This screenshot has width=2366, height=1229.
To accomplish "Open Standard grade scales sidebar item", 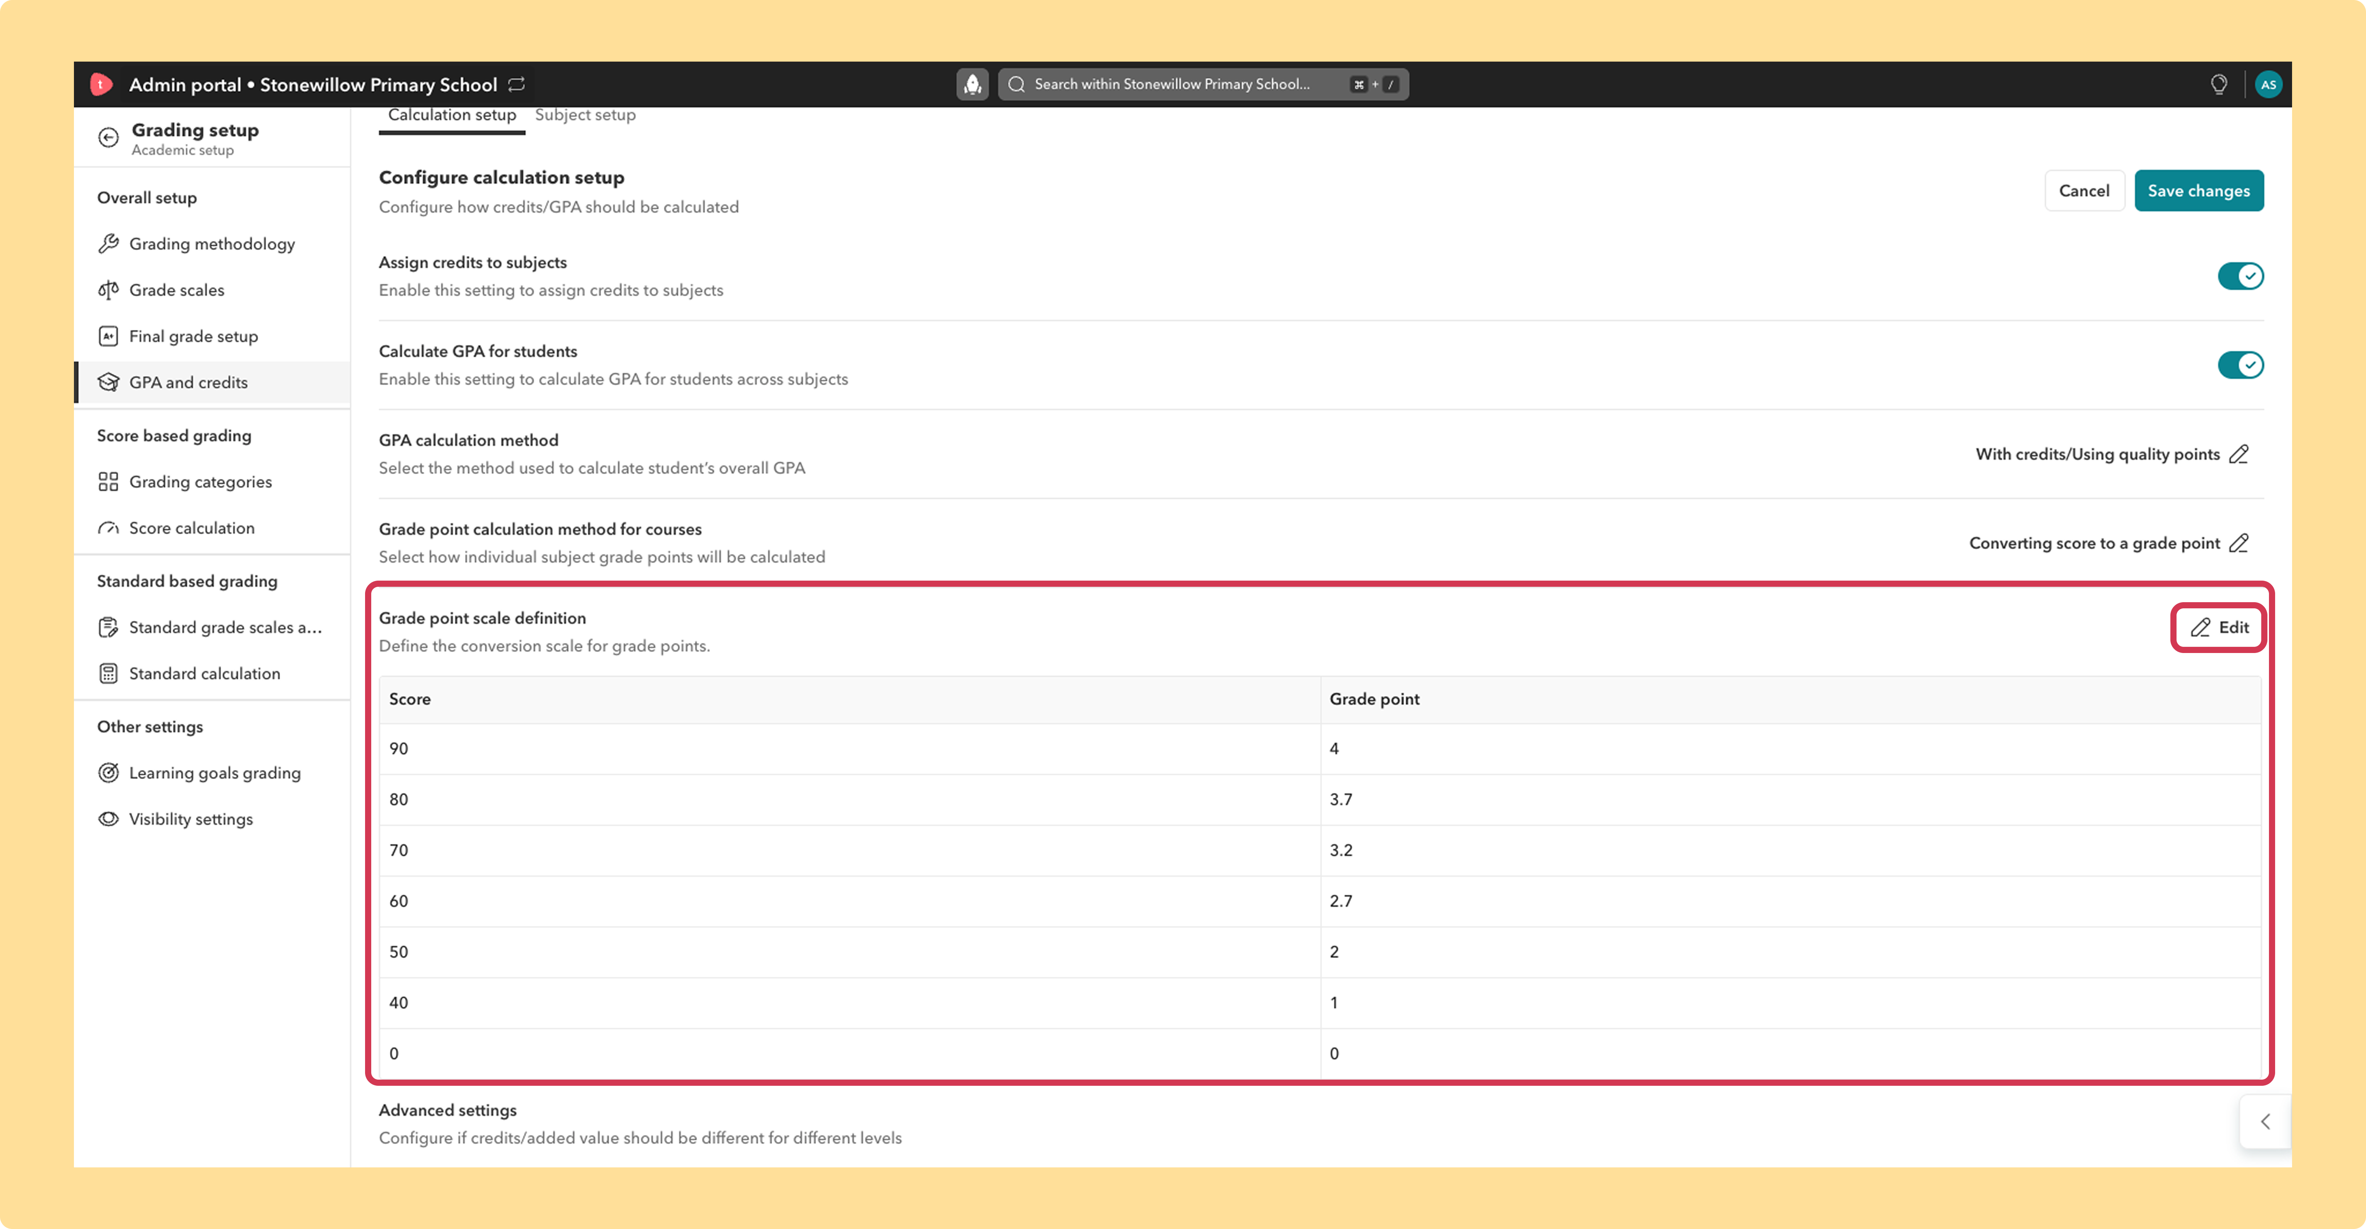I will [212, 627].
